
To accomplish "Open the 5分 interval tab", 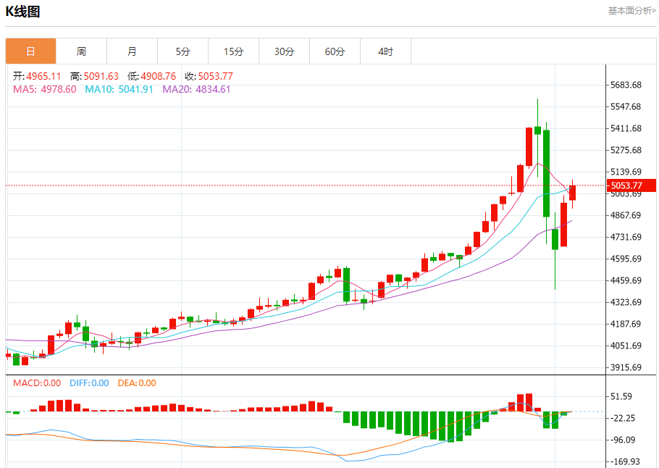I will click(x=182, y=51).
